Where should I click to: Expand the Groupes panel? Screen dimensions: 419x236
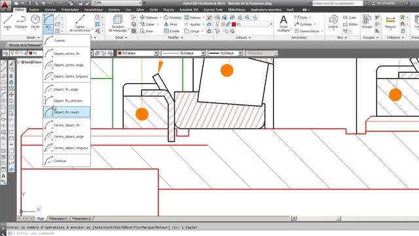371,38
